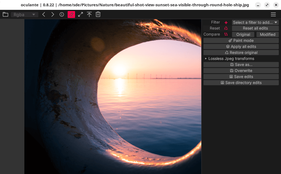Show the Modified comparison view

(268, 34)
